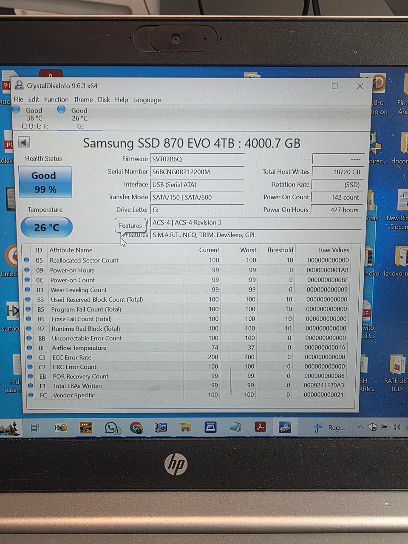This screenshot has width=408, height=544.
Task: Click the ACS-4 | ACS-4 Revision 5 standard field
Action: click(256, 222)
